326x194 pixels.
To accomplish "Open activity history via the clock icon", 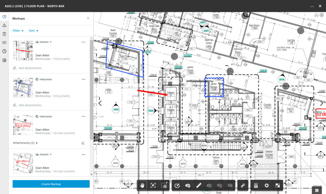I will click(x=4, y=51).
